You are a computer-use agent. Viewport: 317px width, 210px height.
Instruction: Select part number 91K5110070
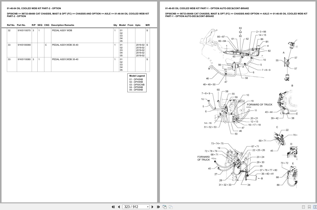(24, 30)
